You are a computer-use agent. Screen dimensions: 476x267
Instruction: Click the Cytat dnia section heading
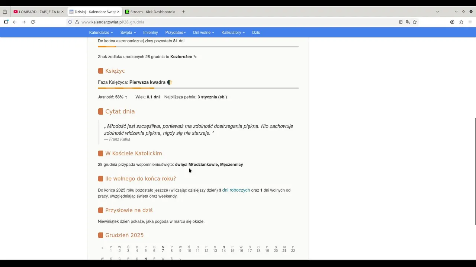120,112
